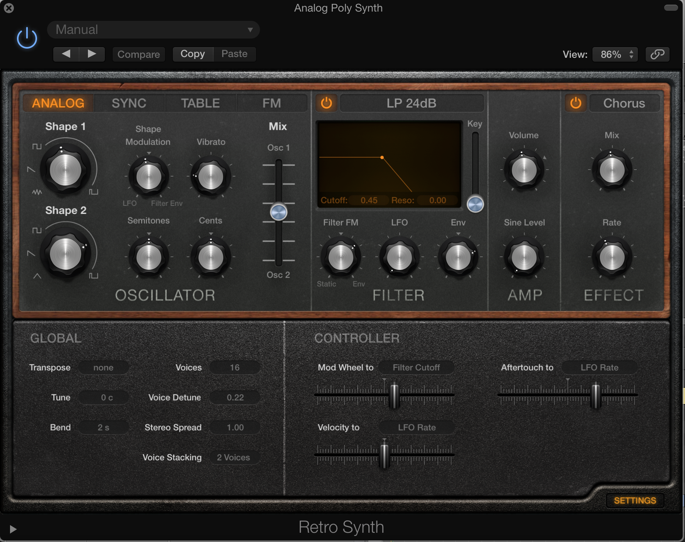Go to the next preset arrow

(x=92, y=54)
